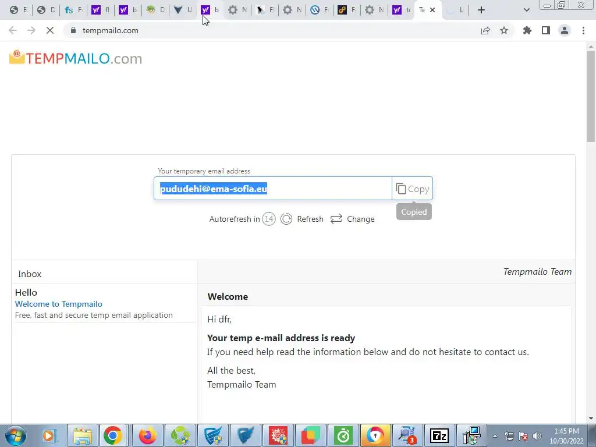
Task: Click the Hello sender text in inbox
Action: click(26, 292)
